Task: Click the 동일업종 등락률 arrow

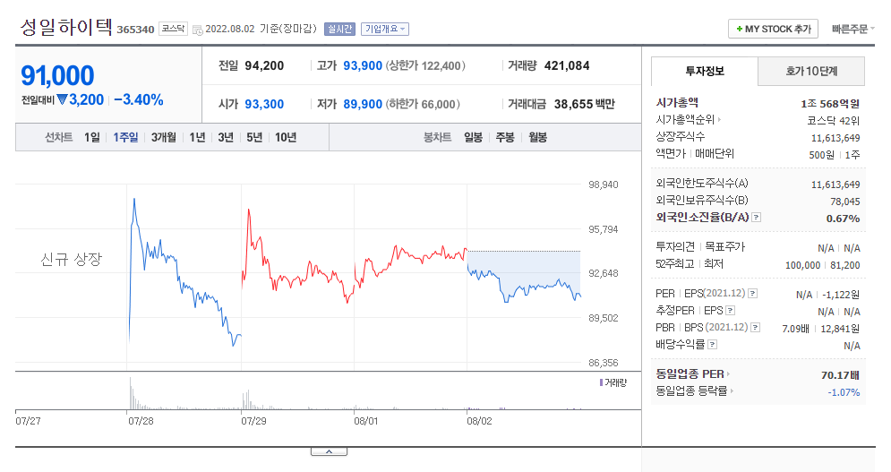Action: [x=732, y=391]
